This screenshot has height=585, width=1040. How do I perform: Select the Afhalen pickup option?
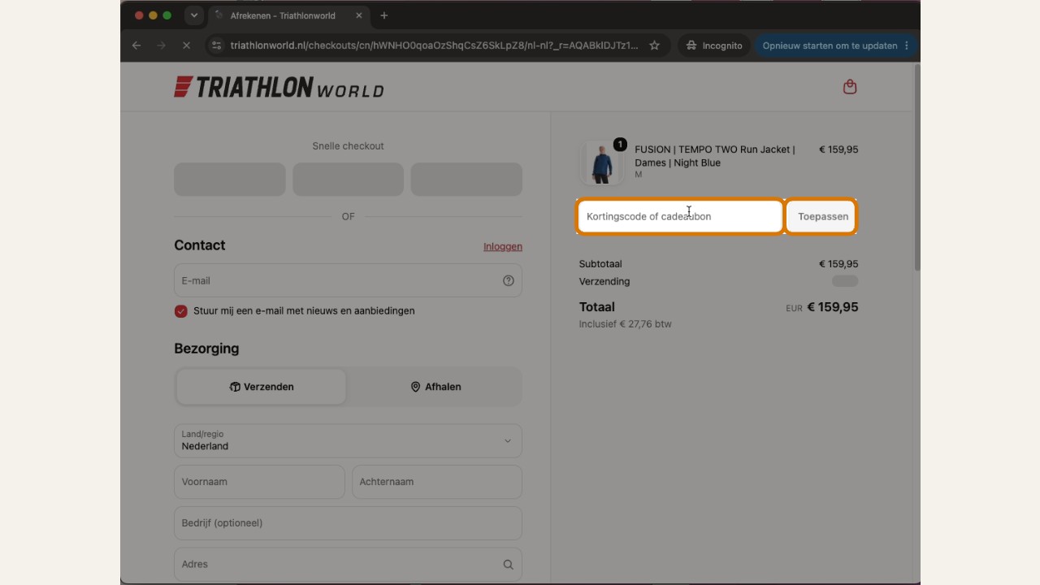(435, 387)
